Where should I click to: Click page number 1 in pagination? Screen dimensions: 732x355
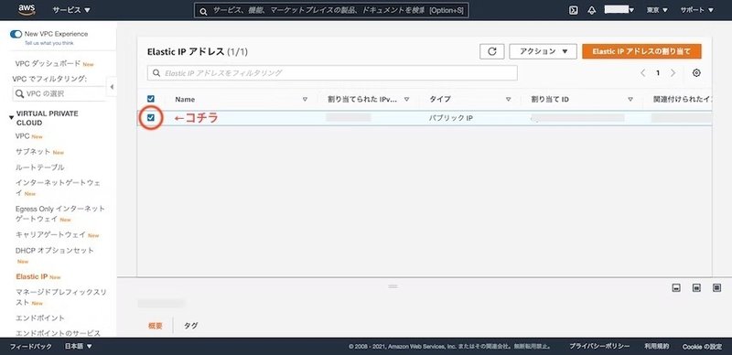coord(658,73)
